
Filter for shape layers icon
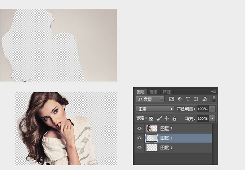pyautogui.click(x=196, y=99)
